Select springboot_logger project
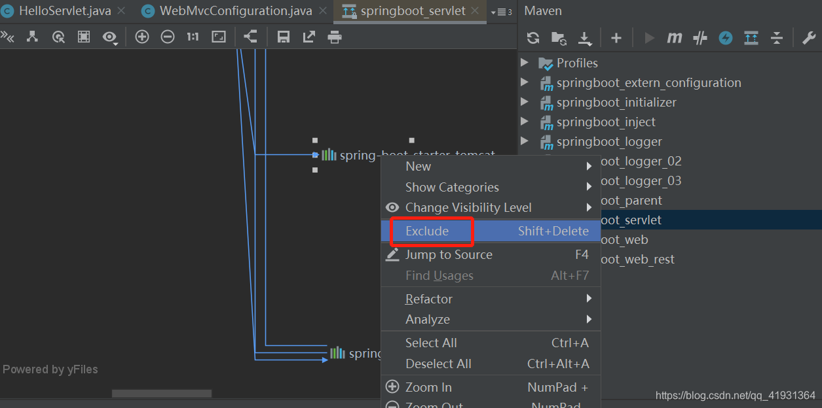The height and width of the screenshot is (408, 822). point(669,141)
